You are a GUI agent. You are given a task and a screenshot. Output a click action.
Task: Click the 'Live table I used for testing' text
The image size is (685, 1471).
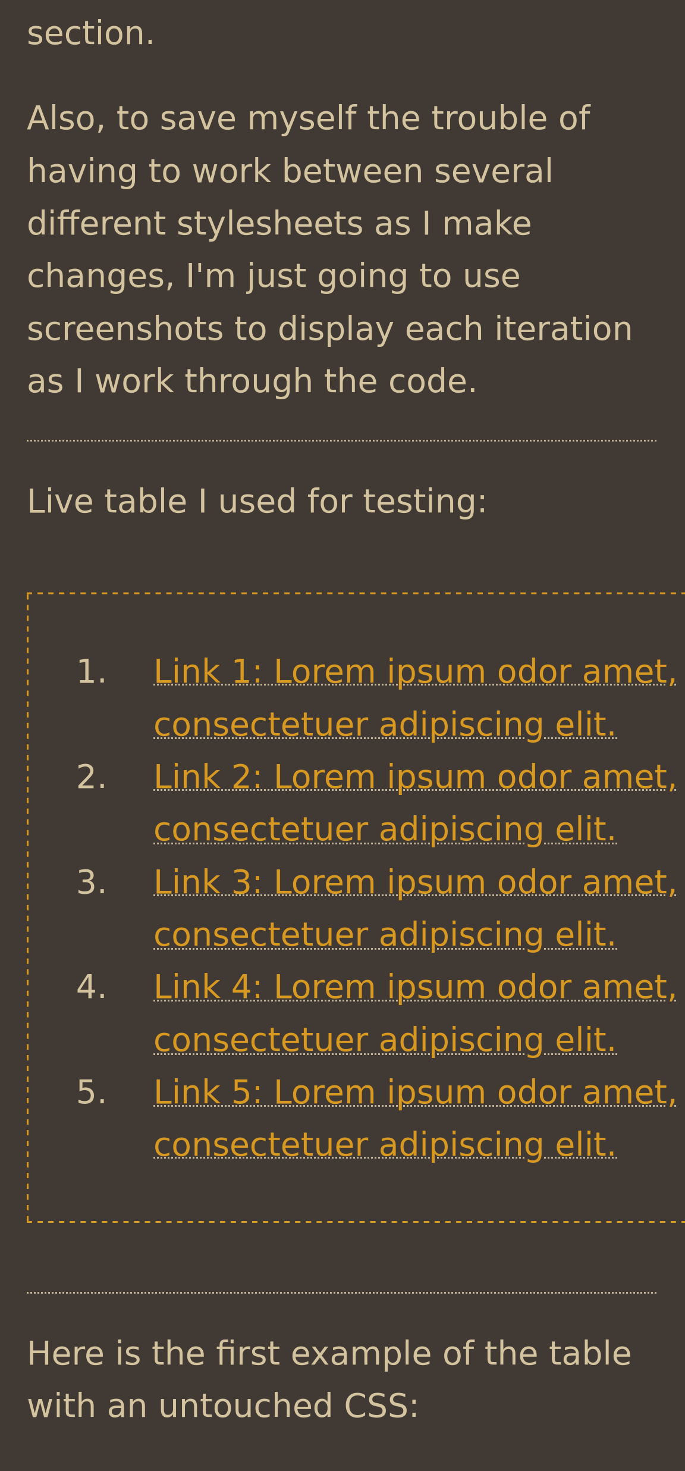(257, 502)
